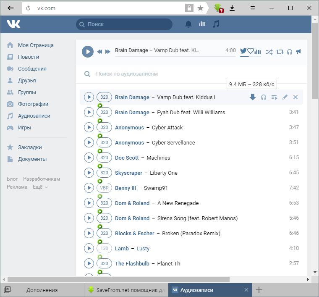The height and width of the screenshot is (297, 319).
Task: Click the SaveFrom green arrow extension icon
Action: [x=219, y=8]
